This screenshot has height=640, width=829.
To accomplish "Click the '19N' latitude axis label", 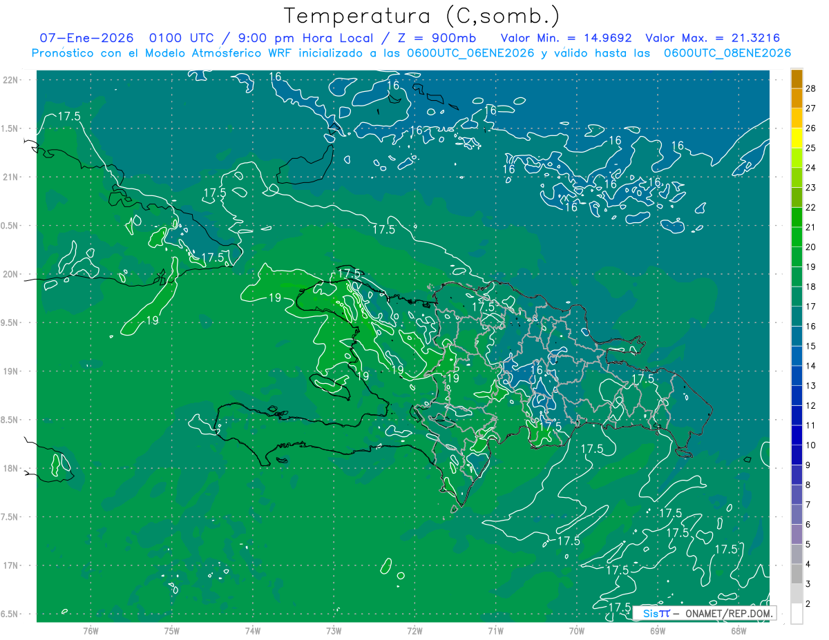I will [10, 371].
